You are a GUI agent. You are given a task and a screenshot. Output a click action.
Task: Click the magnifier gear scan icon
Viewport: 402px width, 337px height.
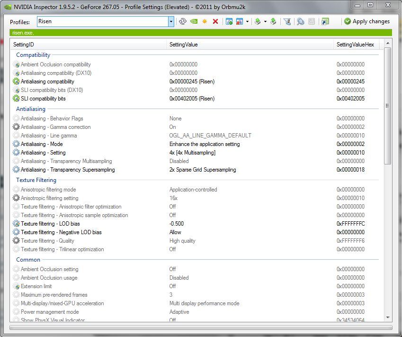pyautogui.click(x=301, y=21)
